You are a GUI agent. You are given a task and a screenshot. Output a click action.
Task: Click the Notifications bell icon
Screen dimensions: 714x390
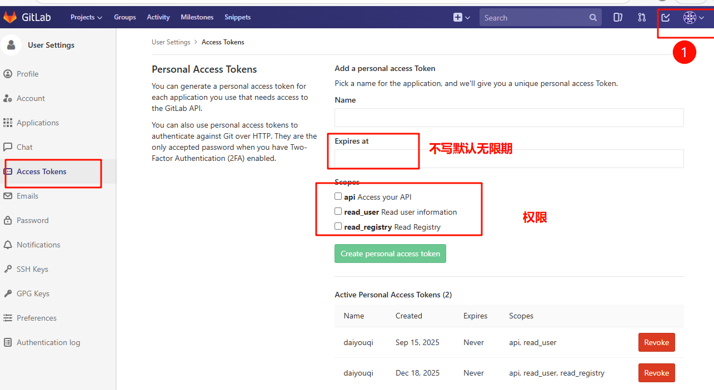pyautogui.click(x=8, y=245)
